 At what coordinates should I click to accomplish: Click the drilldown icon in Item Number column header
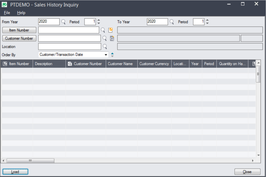tap(5, 64)
